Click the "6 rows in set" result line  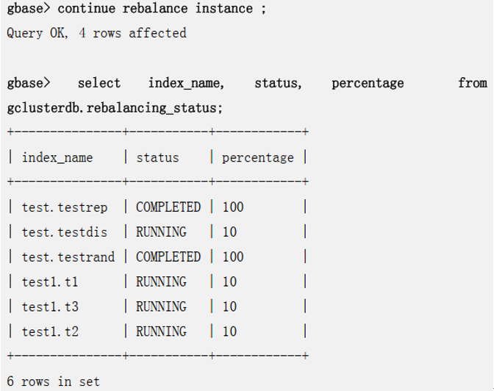[53, 381]
